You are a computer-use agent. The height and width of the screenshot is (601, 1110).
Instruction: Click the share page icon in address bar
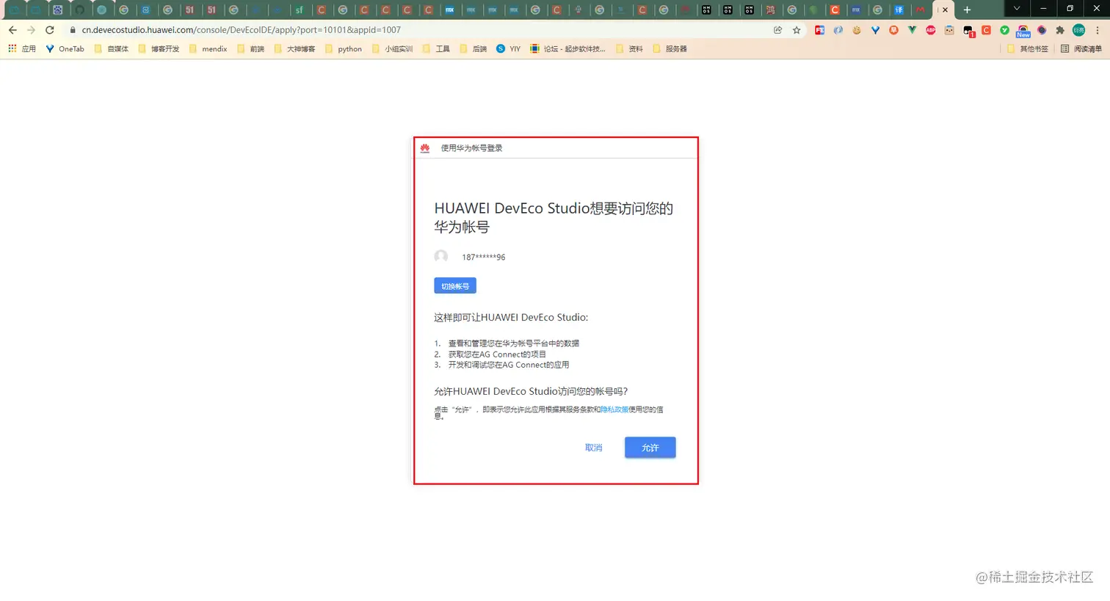coord(777,30)
